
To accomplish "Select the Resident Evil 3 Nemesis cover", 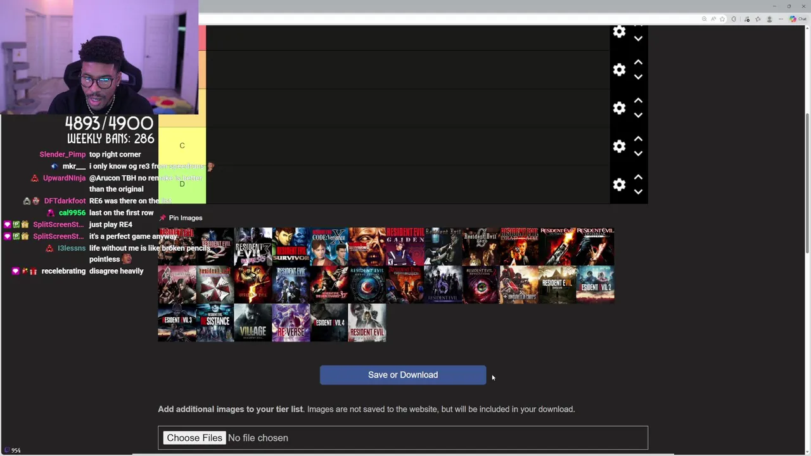I will [253, 246].
